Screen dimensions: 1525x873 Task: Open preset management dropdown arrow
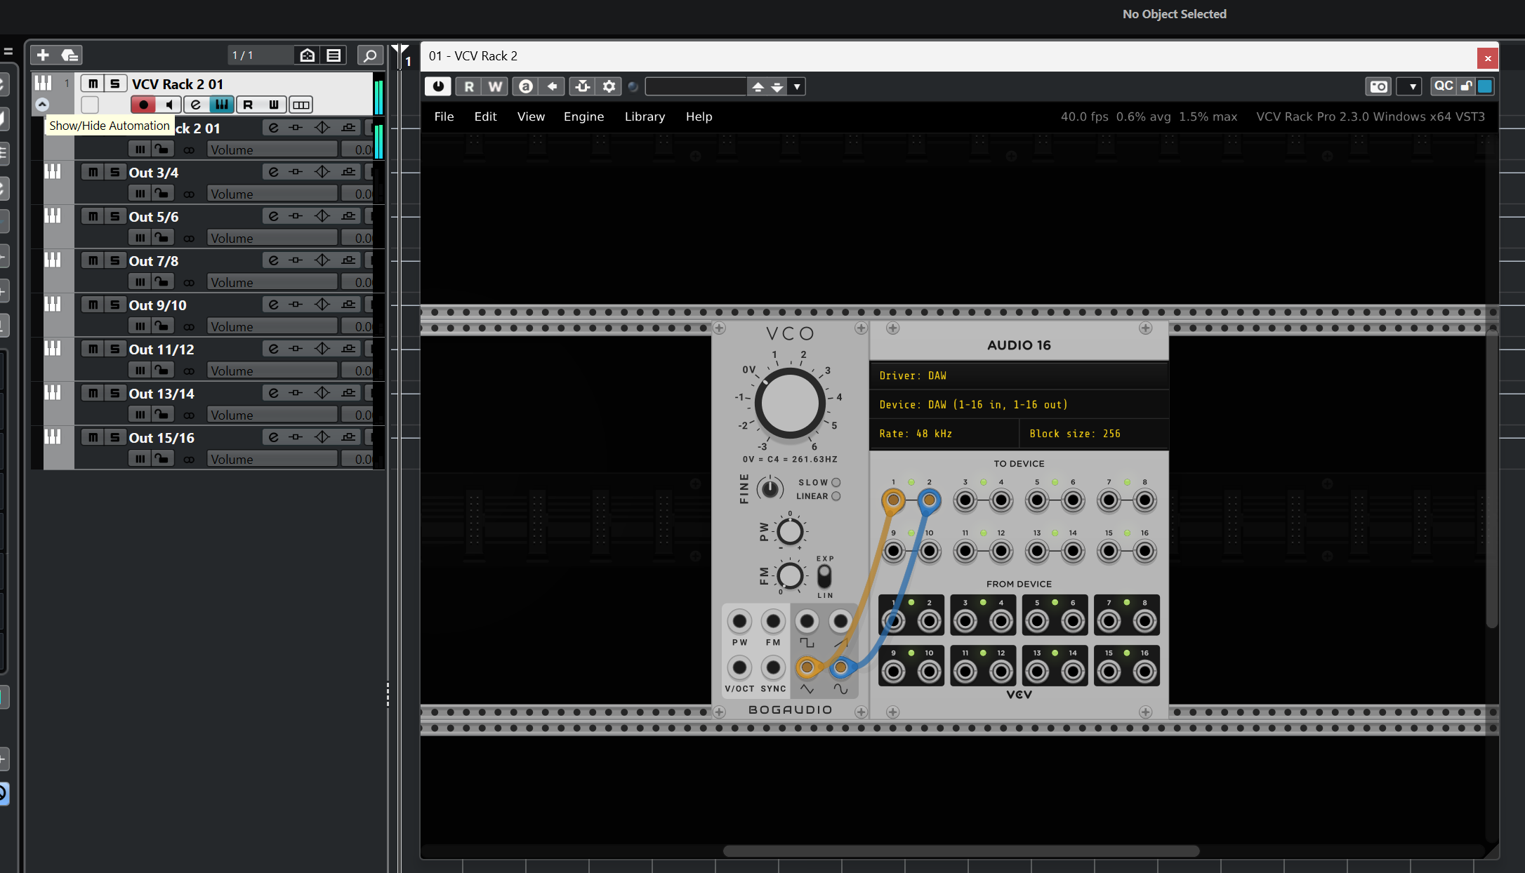[797, 87]
